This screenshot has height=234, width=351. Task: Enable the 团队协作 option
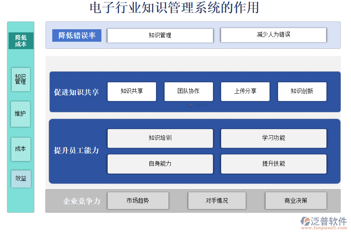coord(189,92)
